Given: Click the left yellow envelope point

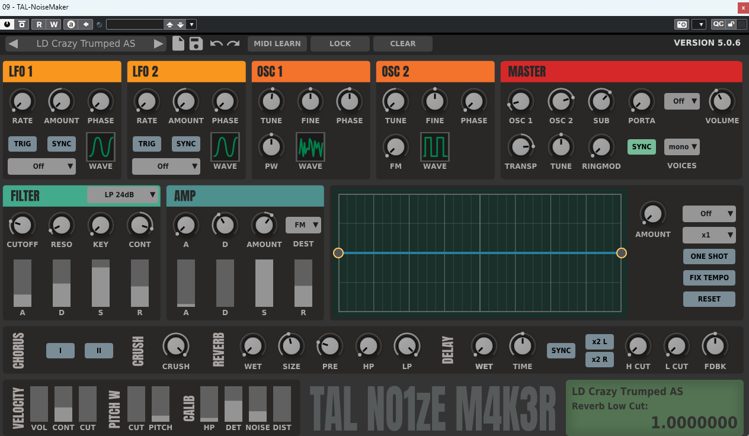Looking at the screenshot, I should click(339, 253).
